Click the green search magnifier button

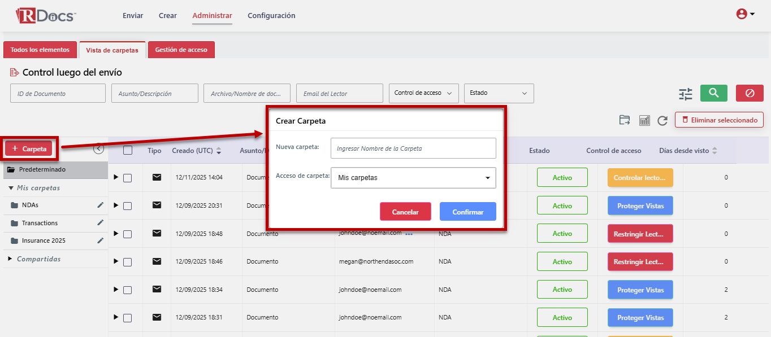tap(713, 93)
